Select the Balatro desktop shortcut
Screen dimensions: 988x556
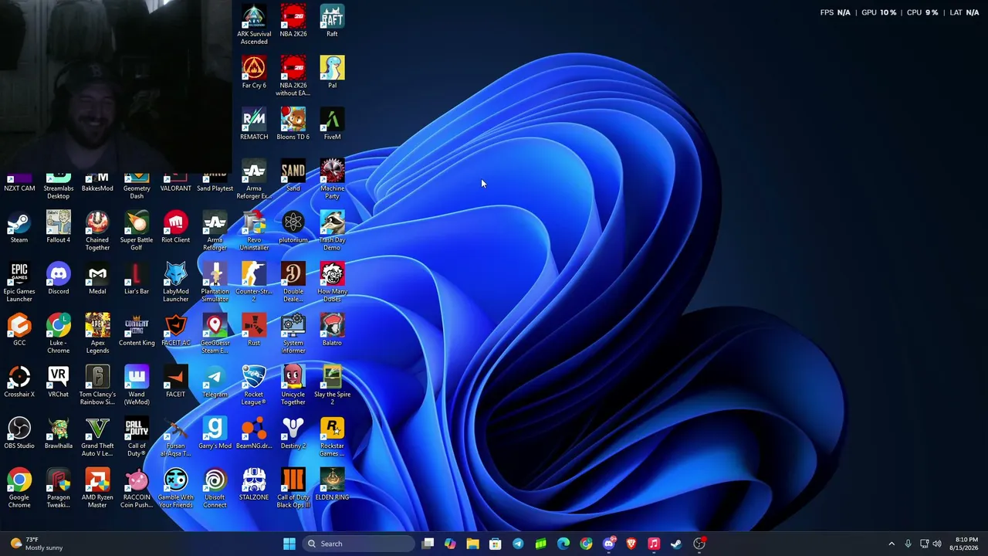pos(332,329)
